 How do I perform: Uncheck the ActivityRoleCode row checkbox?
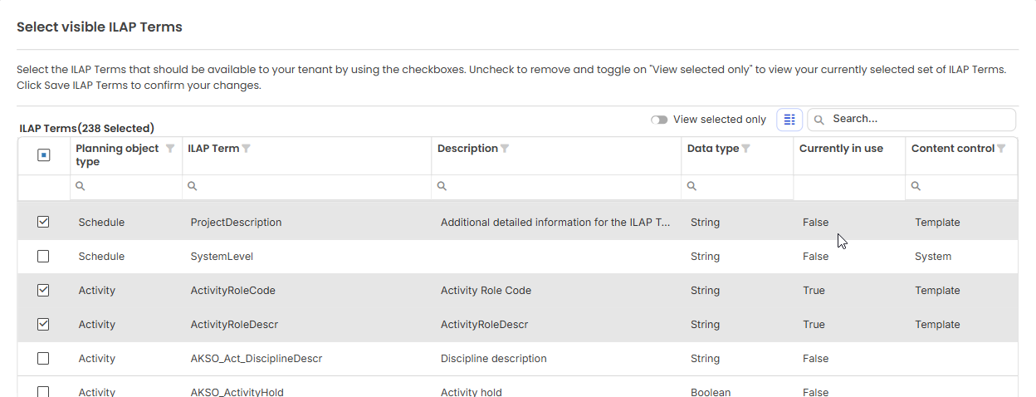[43, 291]
